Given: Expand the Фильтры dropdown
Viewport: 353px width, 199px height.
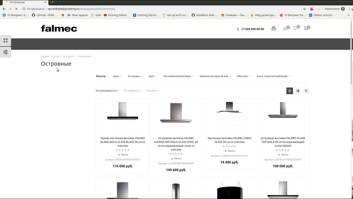Looking at the screenshot, I should coord(244,76).
